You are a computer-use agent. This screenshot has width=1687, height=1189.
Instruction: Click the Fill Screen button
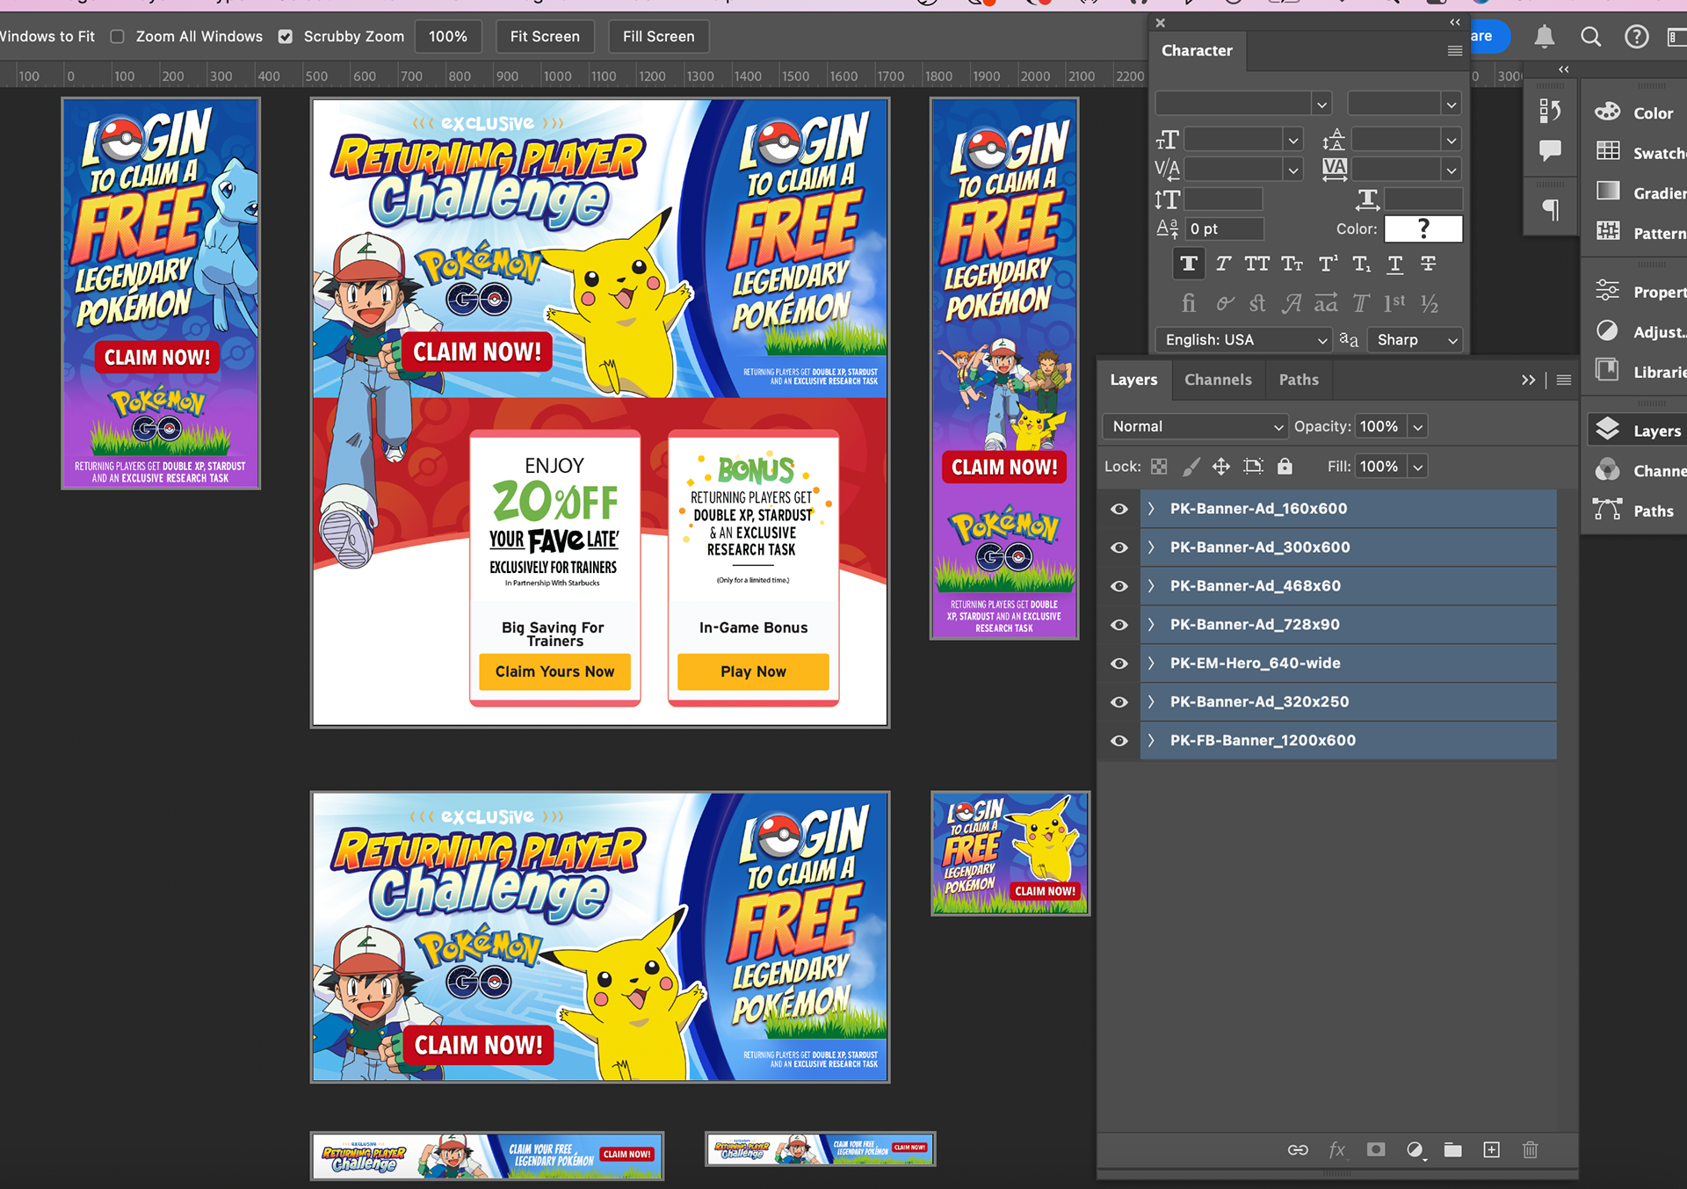pyautogui.click(x=658, y=37)
